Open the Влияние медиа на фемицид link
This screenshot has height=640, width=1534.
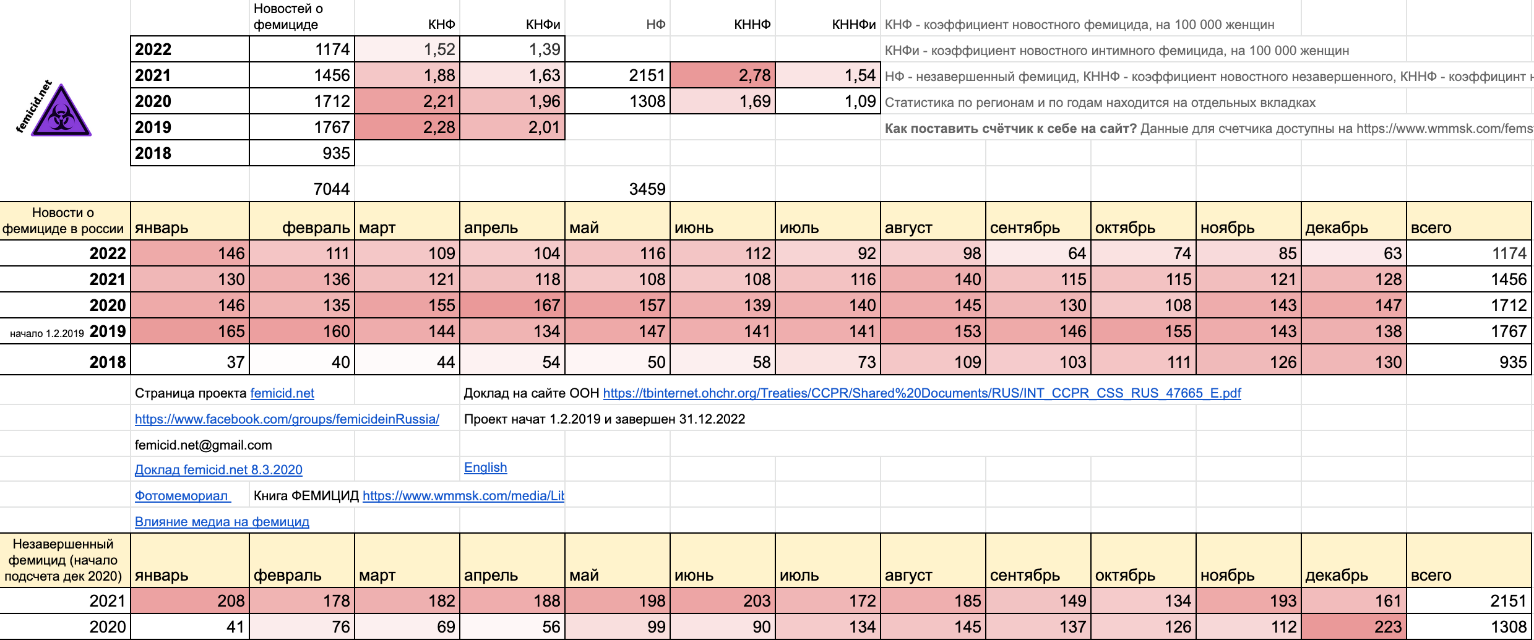coord(222,522)
